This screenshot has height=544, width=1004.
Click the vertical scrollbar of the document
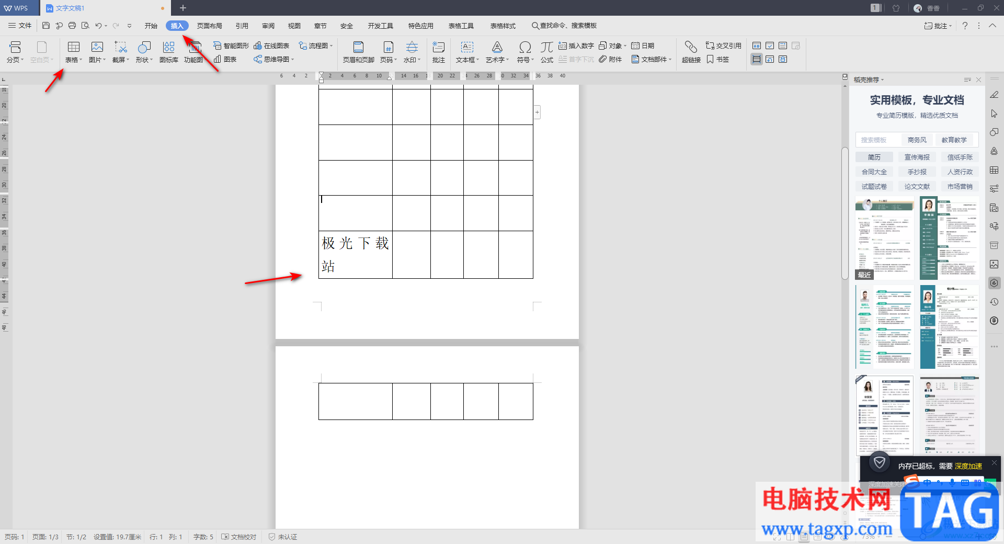tap(845, 213)
